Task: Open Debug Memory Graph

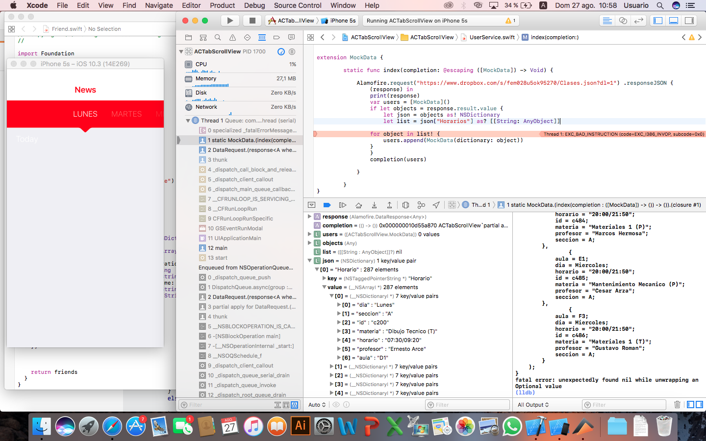Action: [x=421, y=205]
